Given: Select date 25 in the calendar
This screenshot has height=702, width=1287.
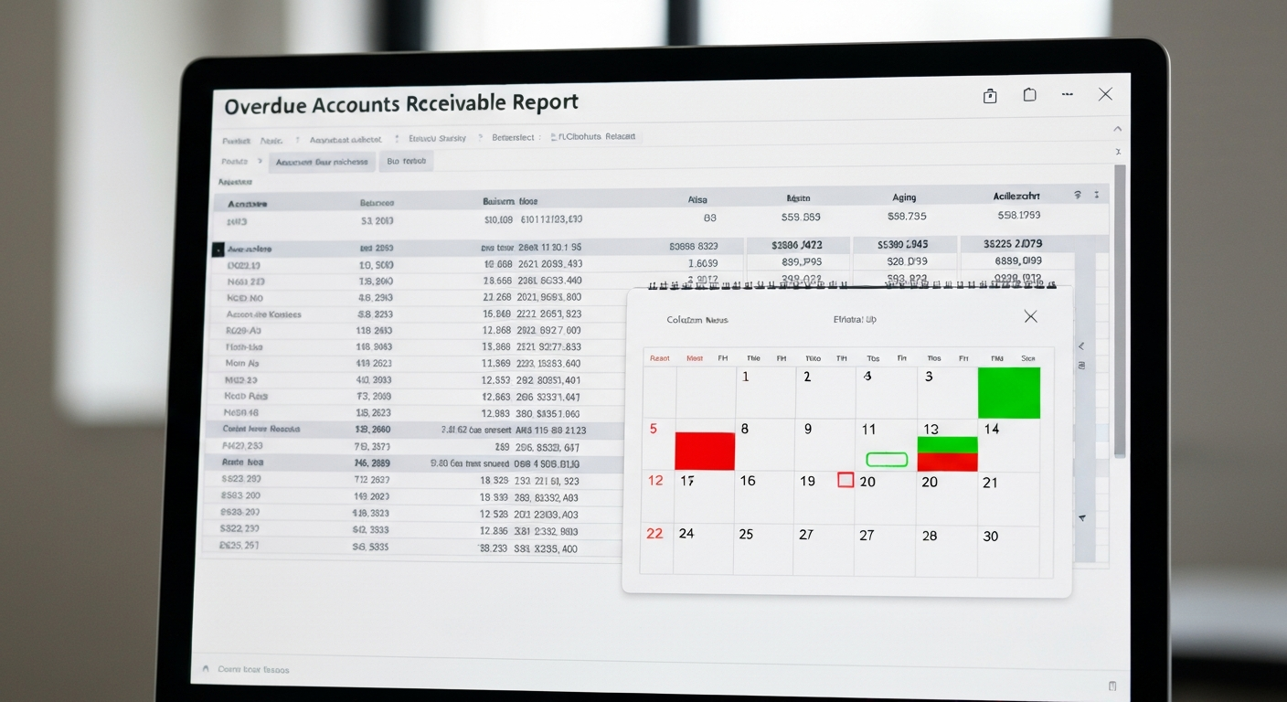Looking at the screenshot, I should (x=746, y=535).
